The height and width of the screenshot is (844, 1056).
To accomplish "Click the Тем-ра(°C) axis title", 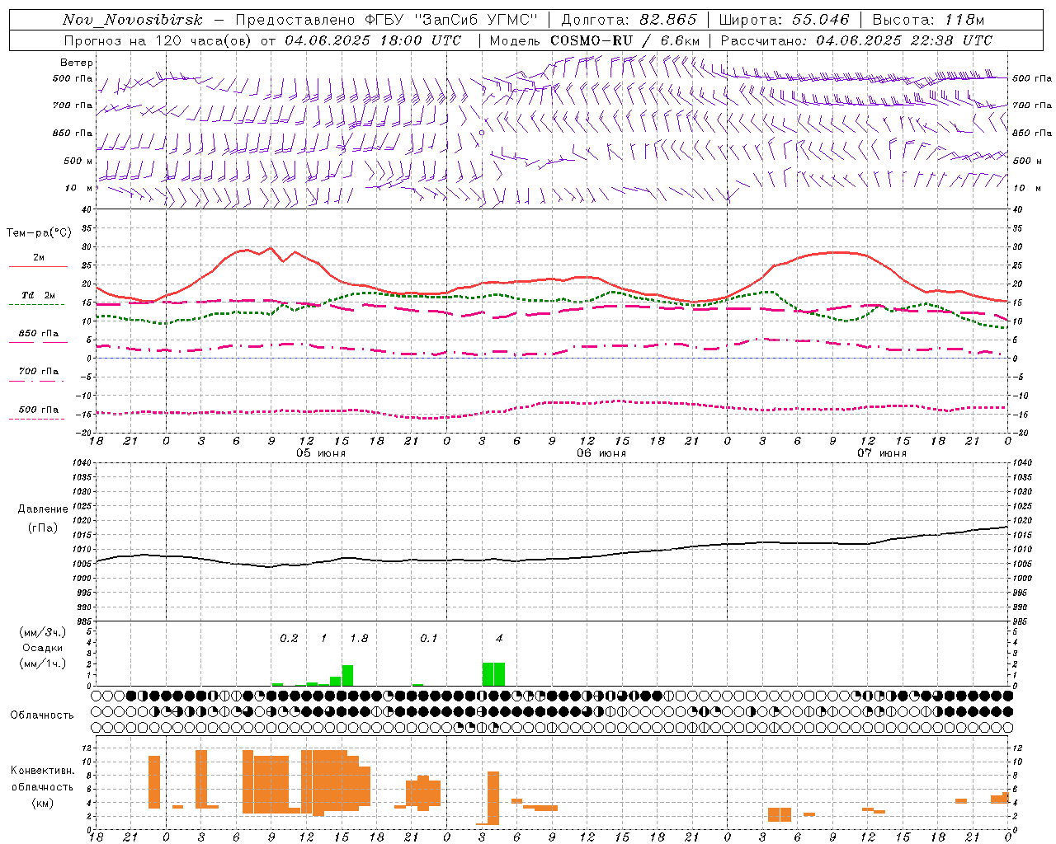I will (39, 233).
